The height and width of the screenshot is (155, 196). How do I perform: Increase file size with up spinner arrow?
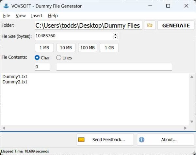[115, 34]
